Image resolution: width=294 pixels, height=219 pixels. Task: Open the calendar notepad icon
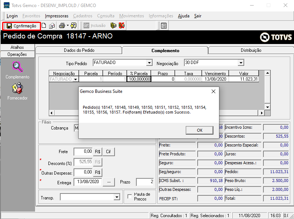coord(164,26)
